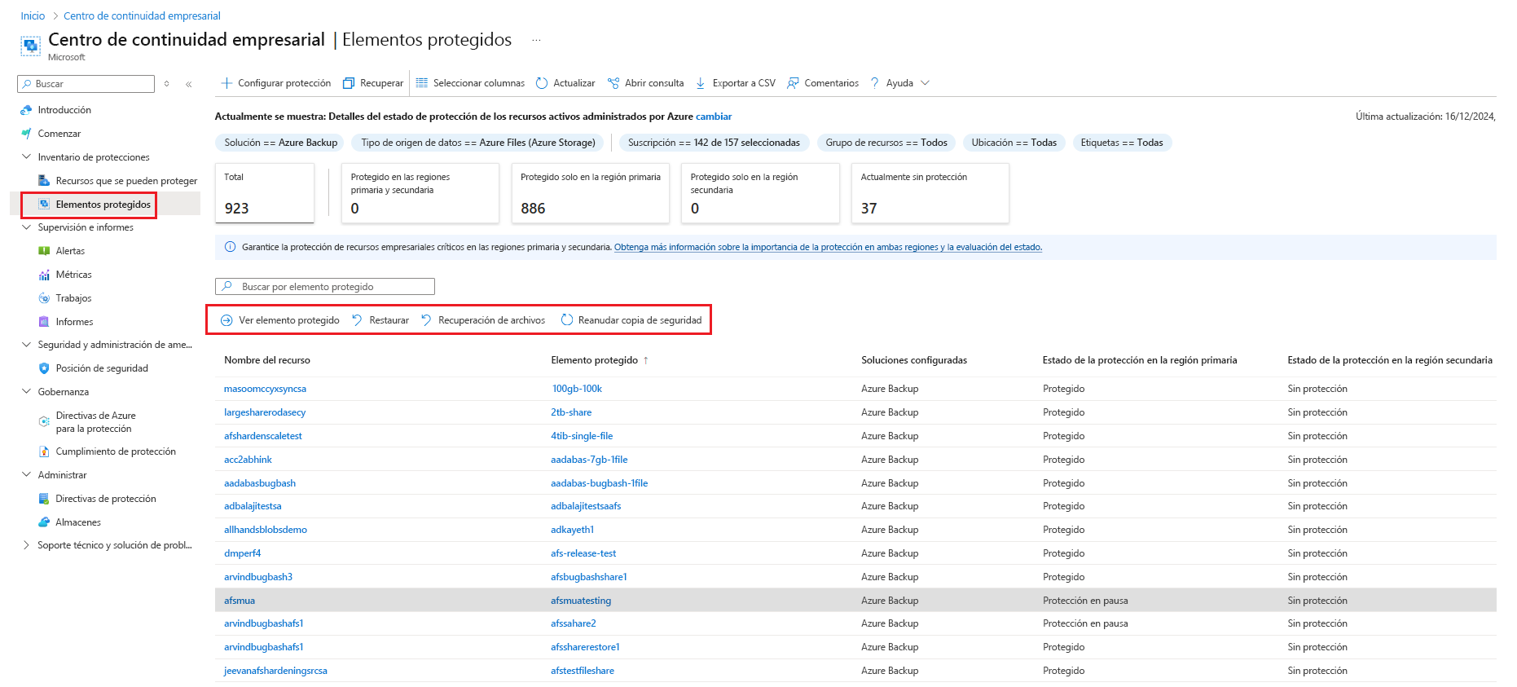The image size is (1517, 687).
Task: Click the Abrir consulta icon
Action: tap(613, 83)
